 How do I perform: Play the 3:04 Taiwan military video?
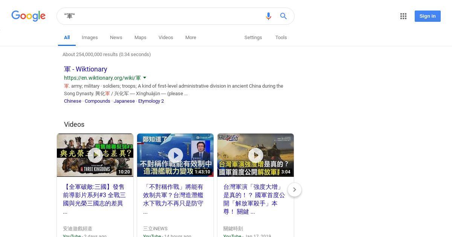coord(255,155)
